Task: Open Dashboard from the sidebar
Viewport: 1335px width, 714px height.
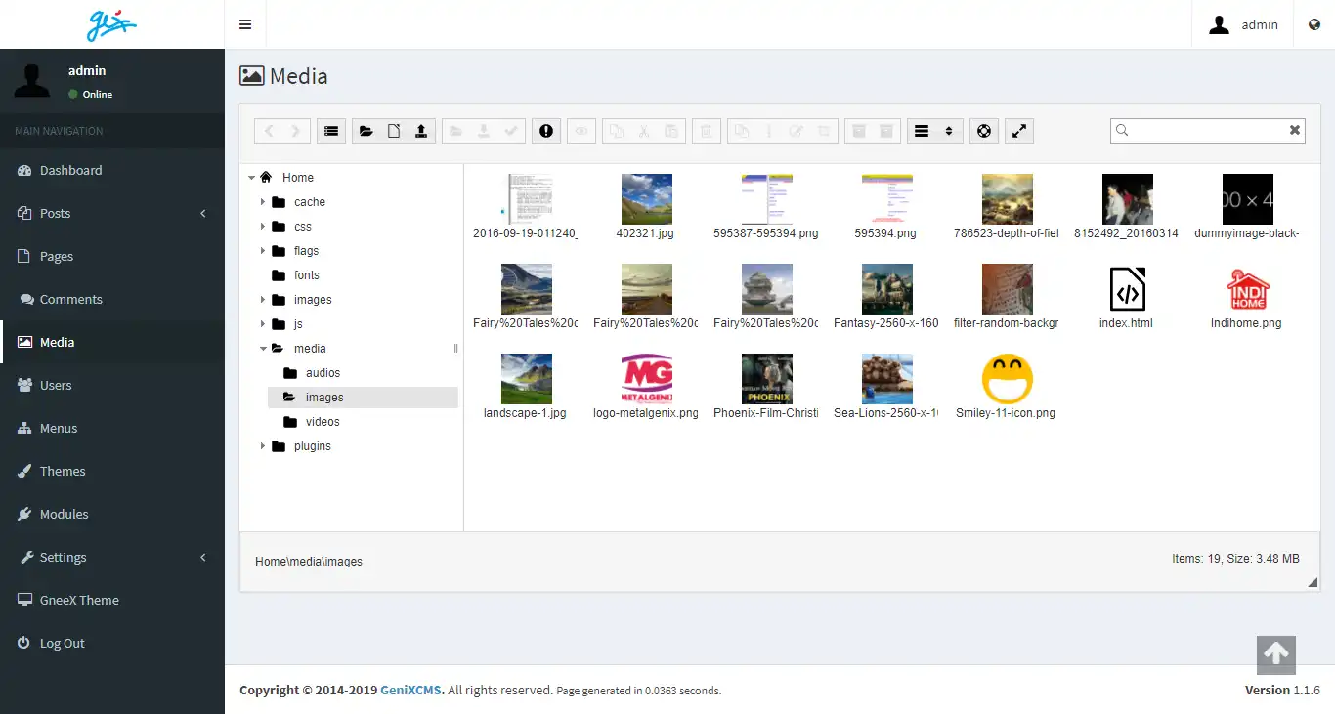Action: click(x=112, y=170)
